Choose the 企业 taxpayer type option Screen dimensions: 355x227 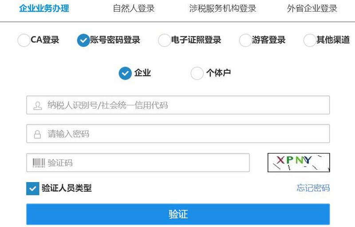click(x=125, y=73)
